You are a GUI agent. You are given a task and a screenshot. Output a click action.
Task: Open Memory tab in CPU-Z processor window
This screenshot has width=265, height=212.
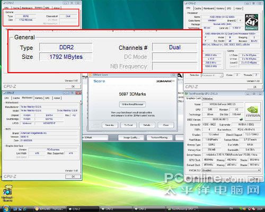coord(220,8)
